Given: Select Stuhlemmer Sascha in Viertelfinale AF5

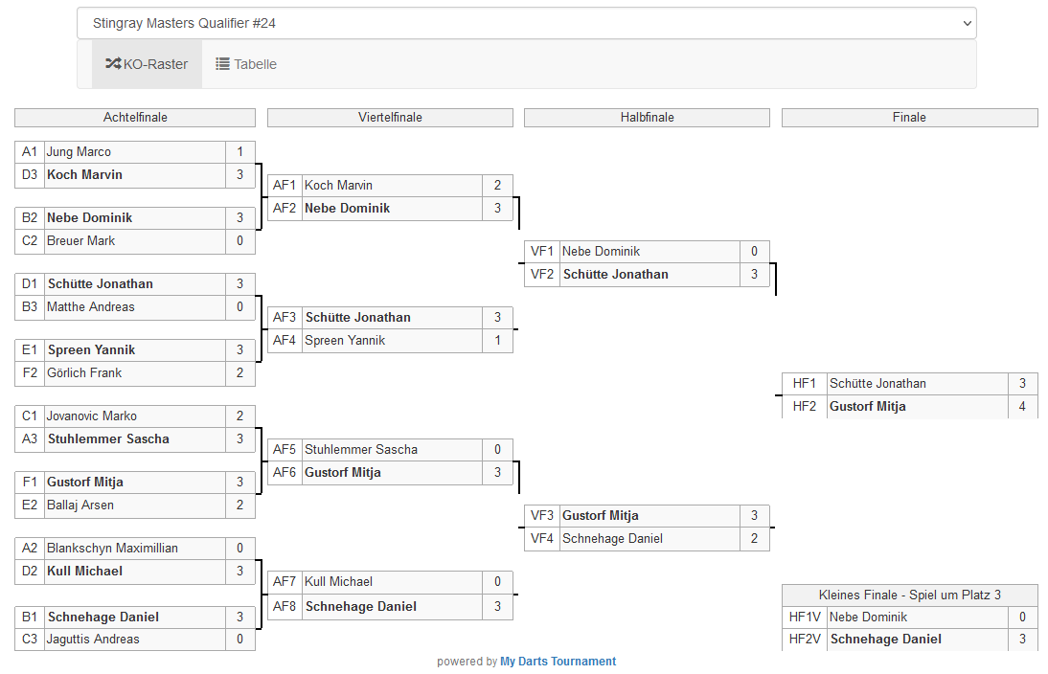Looking at the screenshot, I should 360,450.
